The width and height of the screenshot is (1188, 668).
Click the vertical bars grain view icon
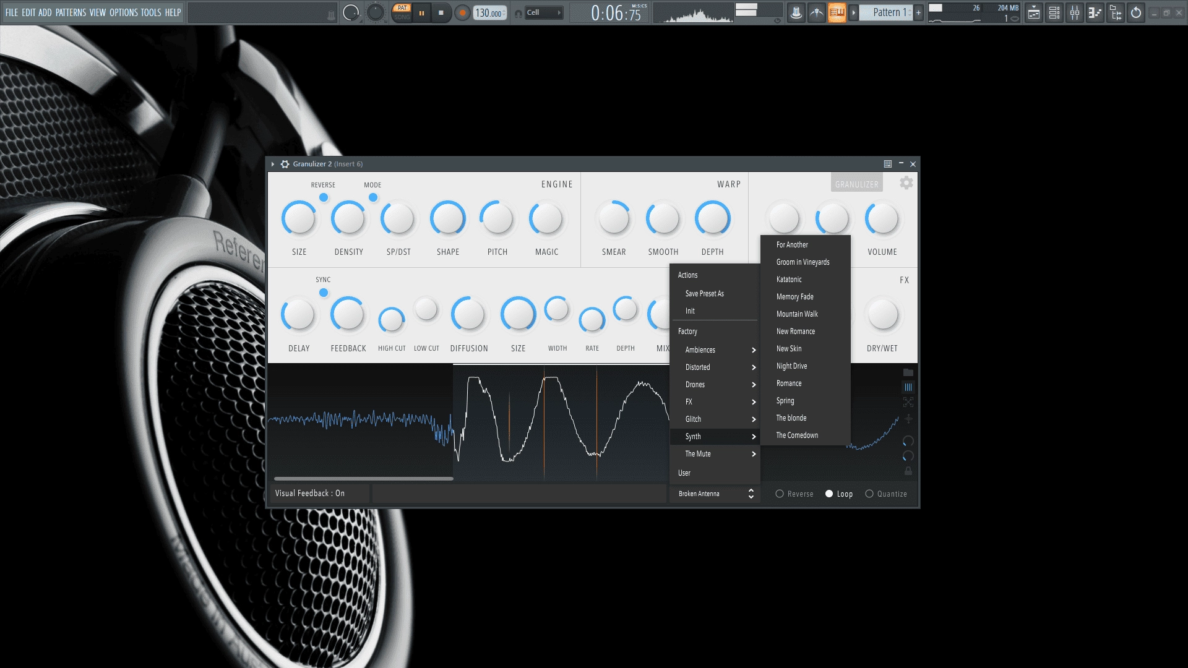[x=908, y=387]
